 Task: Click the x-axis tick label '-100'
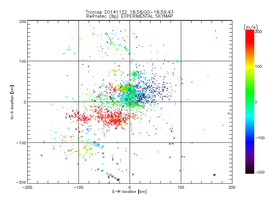click(x=78, y=187)
